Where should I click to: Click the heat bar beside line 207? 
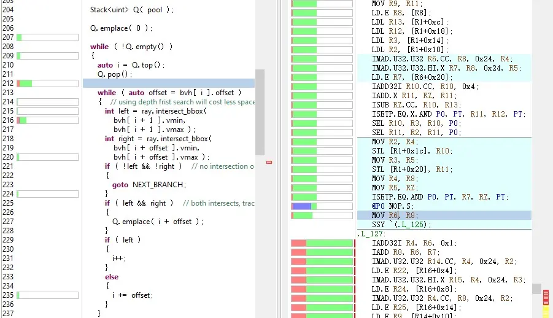[x=47, y=37]
